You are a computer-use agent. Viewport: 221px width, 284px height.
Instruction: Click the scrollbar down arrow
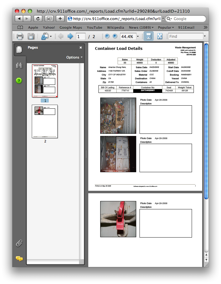[x=206, y=260]
